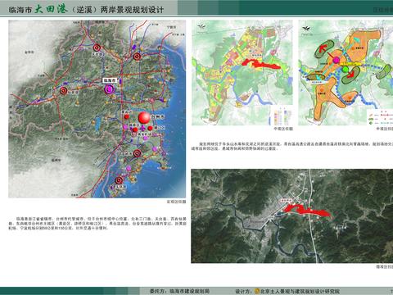Open the 大田港 green calligraphy title
393x295 pixels.
(51, 9)
